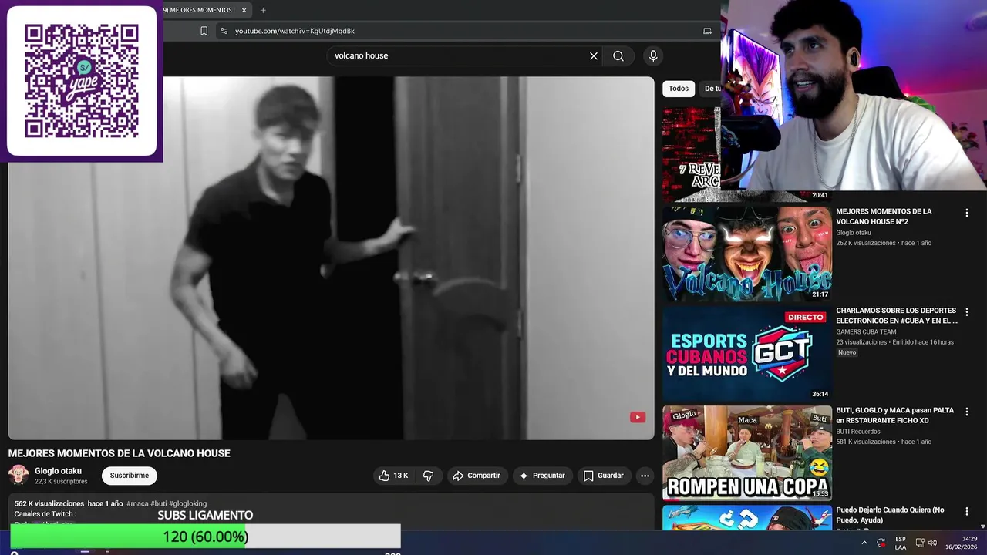Start voice search with the microphone icon

click(x=653, y=55)
